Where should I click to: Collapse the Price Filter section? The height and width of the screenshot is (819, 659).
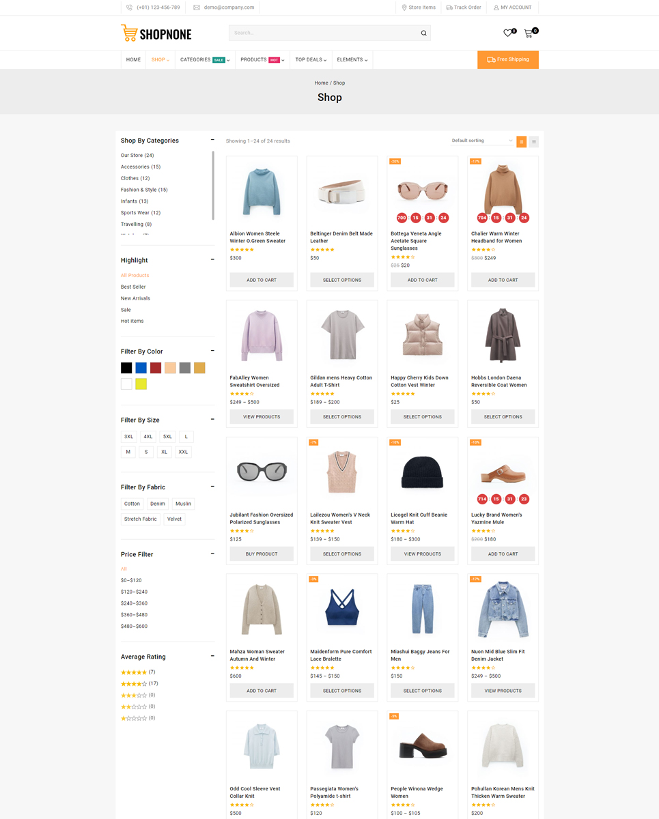(x=212, y=554)
